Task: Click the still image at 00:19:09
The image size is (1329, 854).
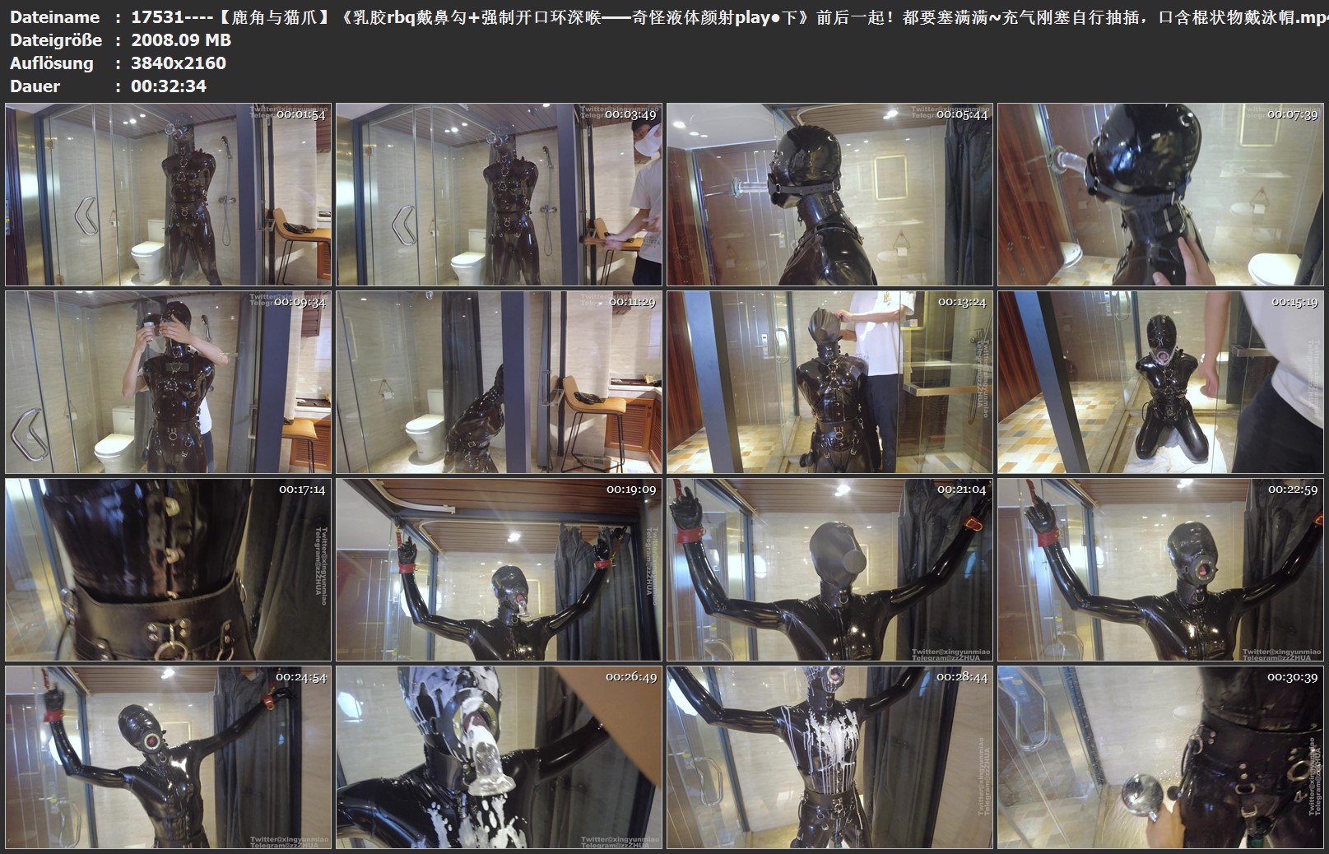Action: click(499, 569)
